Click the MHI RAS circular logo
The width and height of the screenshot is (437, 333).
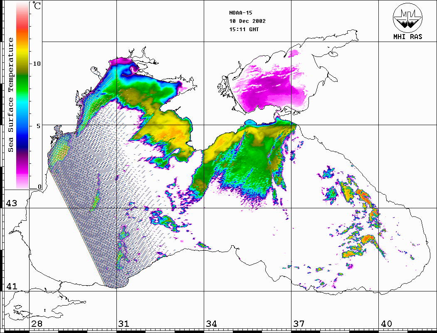tap(407, 17)
